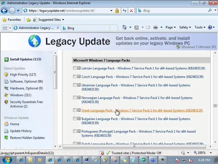Open Windows (211) category link

pyautogui.click(x=21, y=95)
